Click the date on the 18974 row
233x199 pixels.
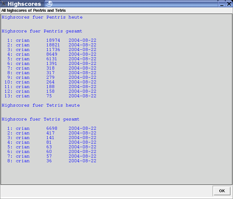[x=83, y=40]
